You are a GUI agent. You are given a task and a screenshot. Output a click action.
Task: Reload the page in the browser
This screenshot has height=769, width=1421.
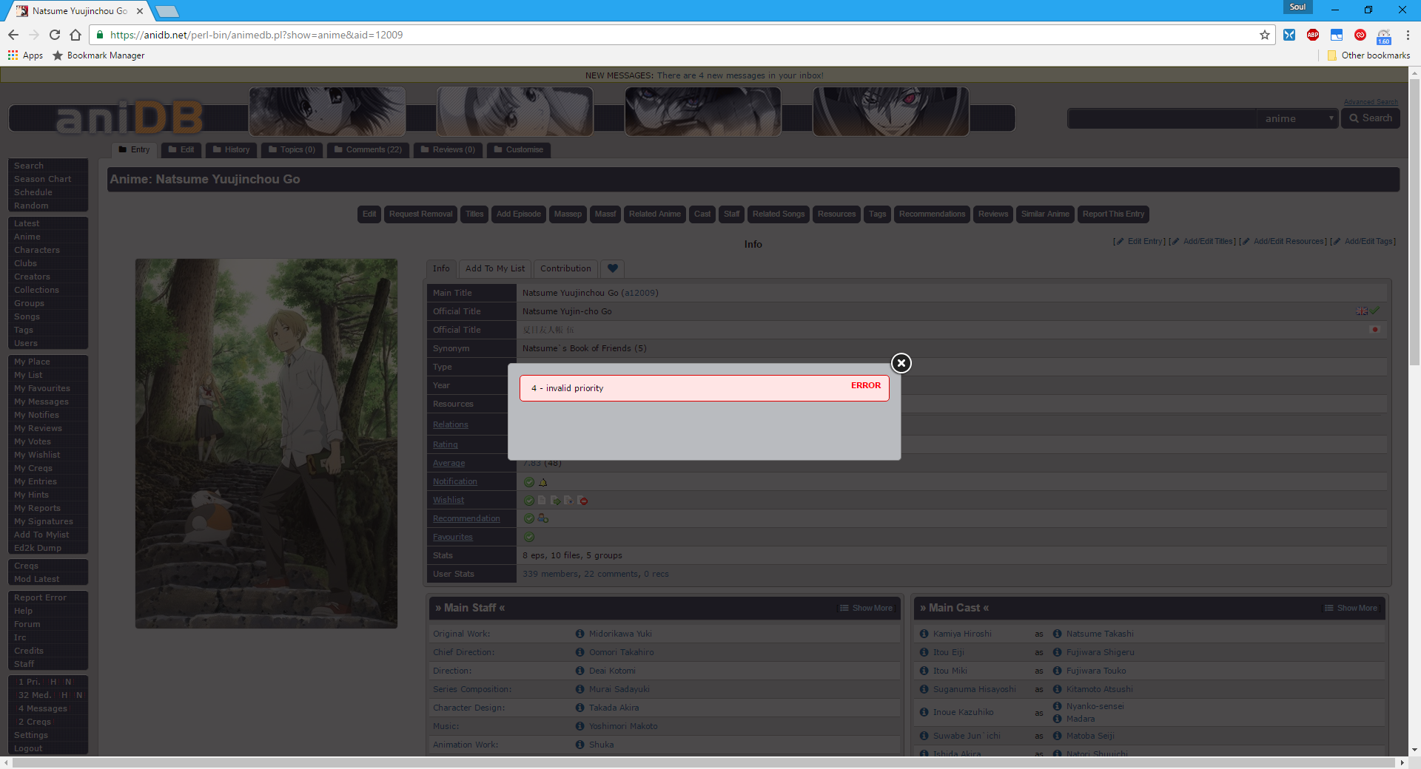(x=55, y=35)
